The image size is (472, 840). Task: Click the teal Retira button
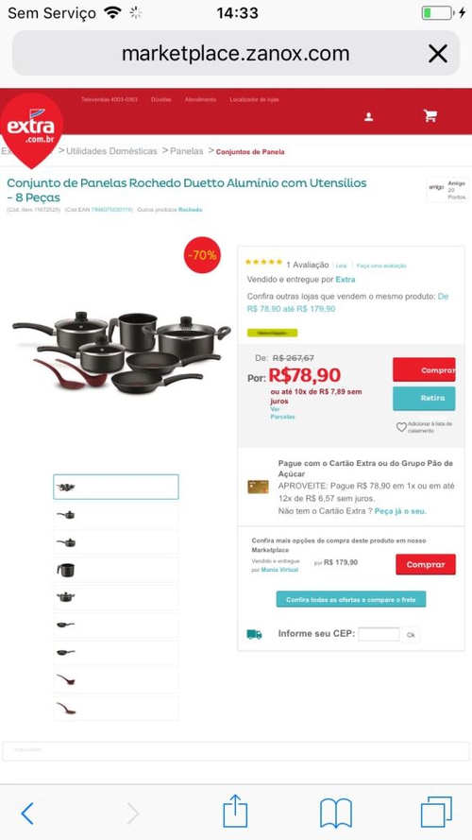(424, 398)
